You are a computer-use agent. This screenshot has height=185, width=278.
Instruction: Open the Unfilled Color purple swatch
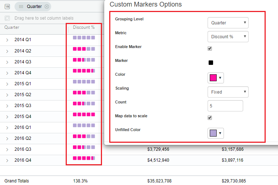216,133
